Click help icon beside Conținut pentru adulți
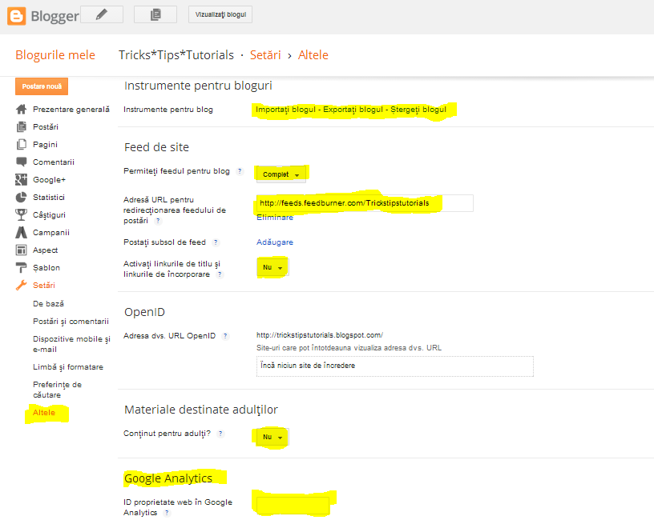Viewport: 654px width, 528px height. (220, 434)
